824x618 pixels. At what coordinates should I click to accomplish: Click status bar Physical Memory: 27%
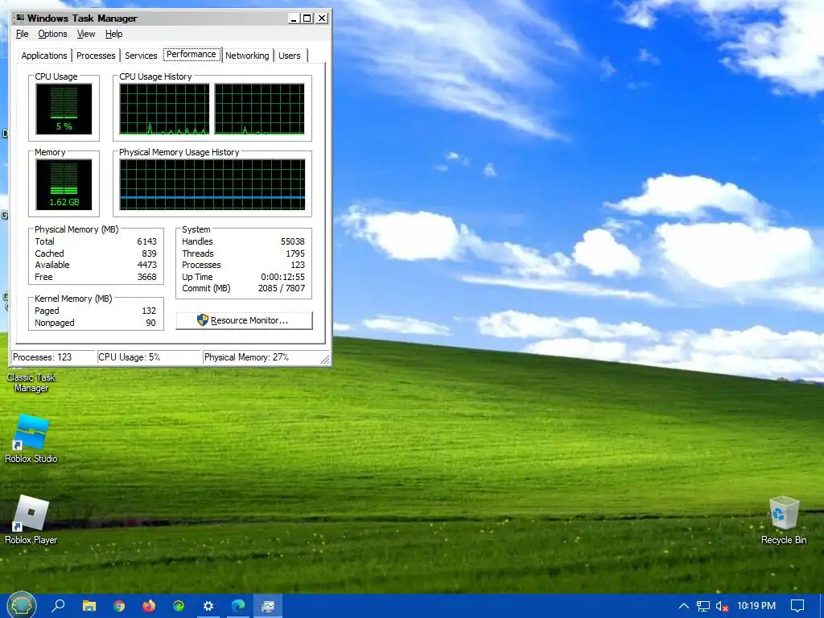262,357
